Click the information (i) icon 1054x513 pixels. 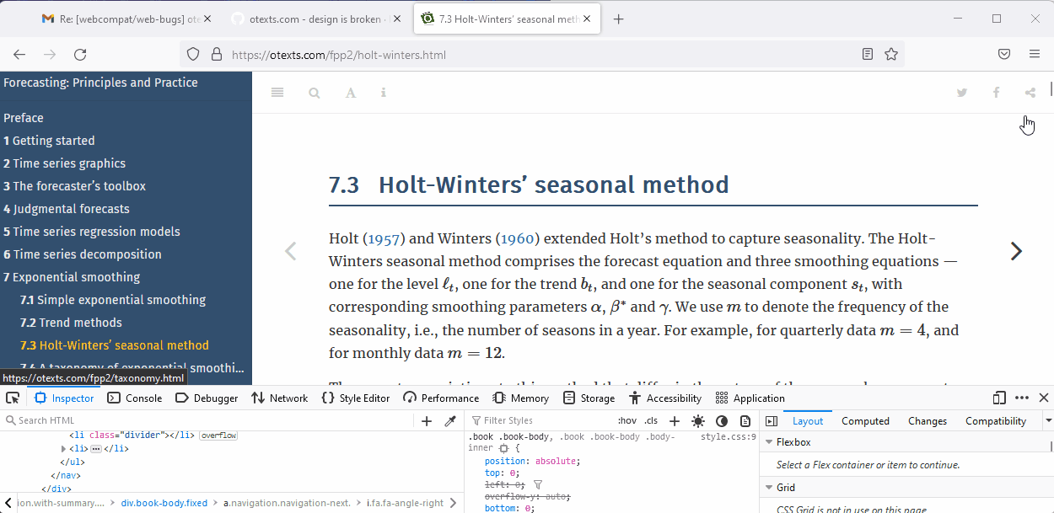[384, 93]
